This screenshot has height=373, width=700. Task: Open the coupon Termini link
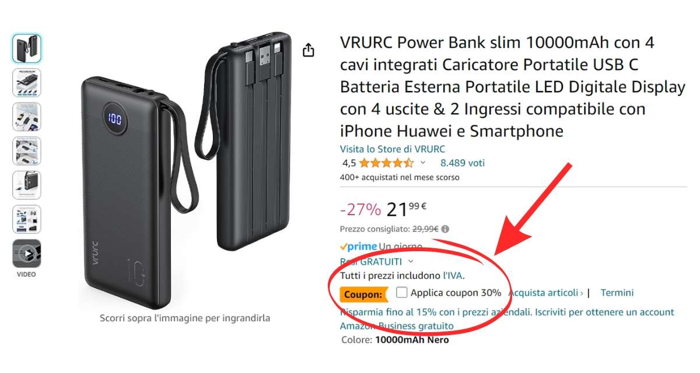[617, 293]
